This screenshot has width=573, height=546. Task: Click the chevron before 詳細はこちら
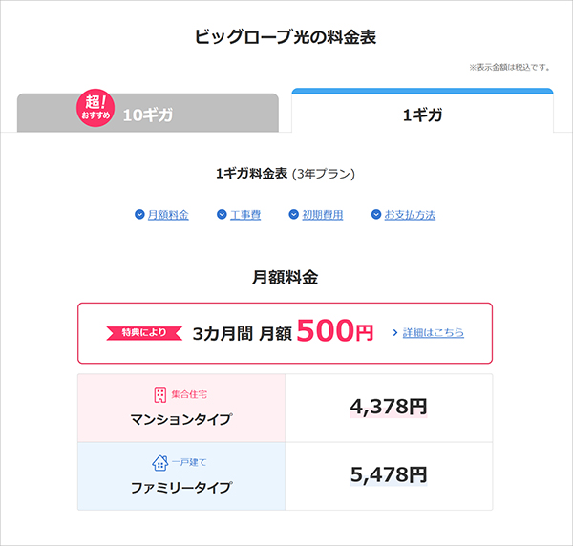coord(395,333)
